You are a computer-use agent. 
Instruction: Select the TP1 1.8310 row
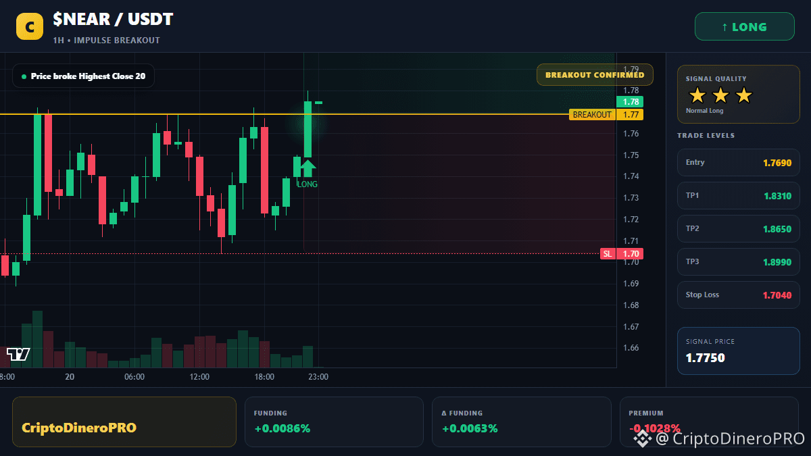(x=738, y=196)
